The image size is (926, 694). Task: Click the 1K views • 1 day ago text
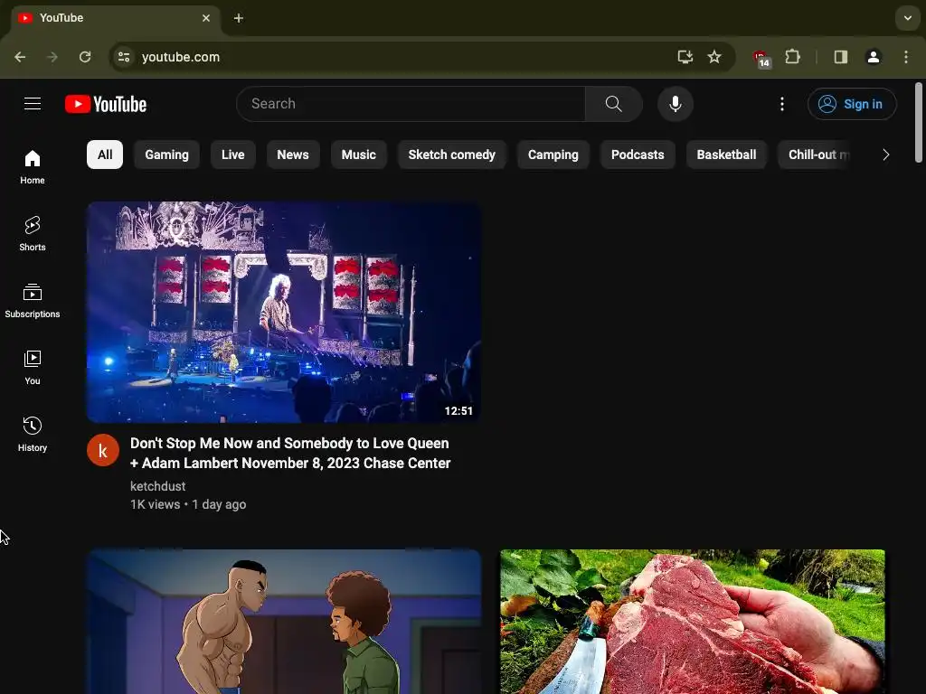tap(188, 504)
